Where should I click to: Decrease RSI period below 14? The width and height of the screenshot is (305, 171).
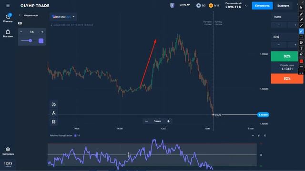(21, 32)
